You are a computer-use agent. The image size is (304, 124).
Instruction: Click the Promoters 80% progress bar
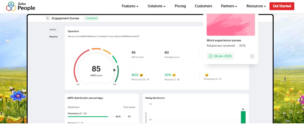[91, 117]
